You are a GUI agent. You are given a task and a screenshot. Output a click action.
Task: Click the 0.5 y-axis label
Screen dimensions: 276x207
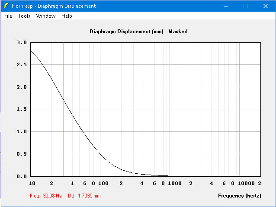pos(22,154)
